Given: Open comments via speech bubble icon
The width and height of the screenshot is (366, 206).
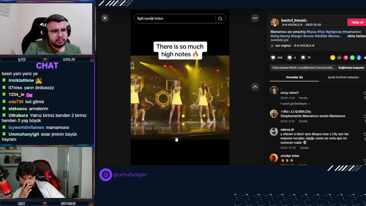Looking at the screenshot, I should (x=290, y=58).
